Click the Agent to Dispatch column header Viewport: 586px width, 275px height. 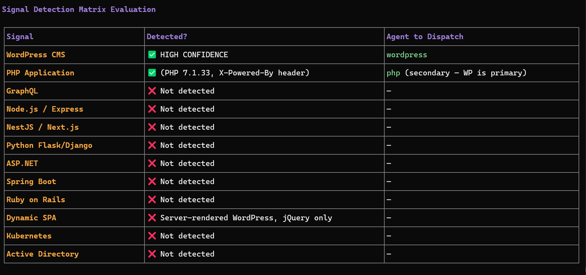click(x=425, y=37)
